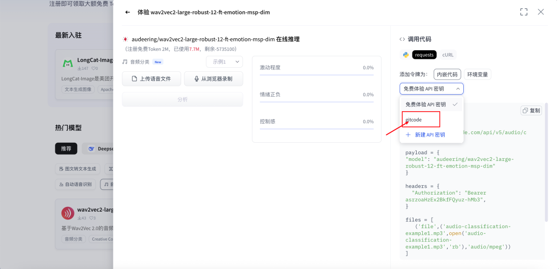Image resolution: width=559 pixels, height=269 pixels.
Task: Open the 示例1 example dropdown
Action: (224, 62)
